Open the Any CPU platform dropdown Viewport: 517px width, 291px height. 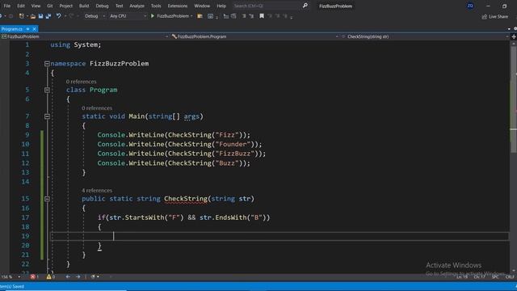pos(128,16)
